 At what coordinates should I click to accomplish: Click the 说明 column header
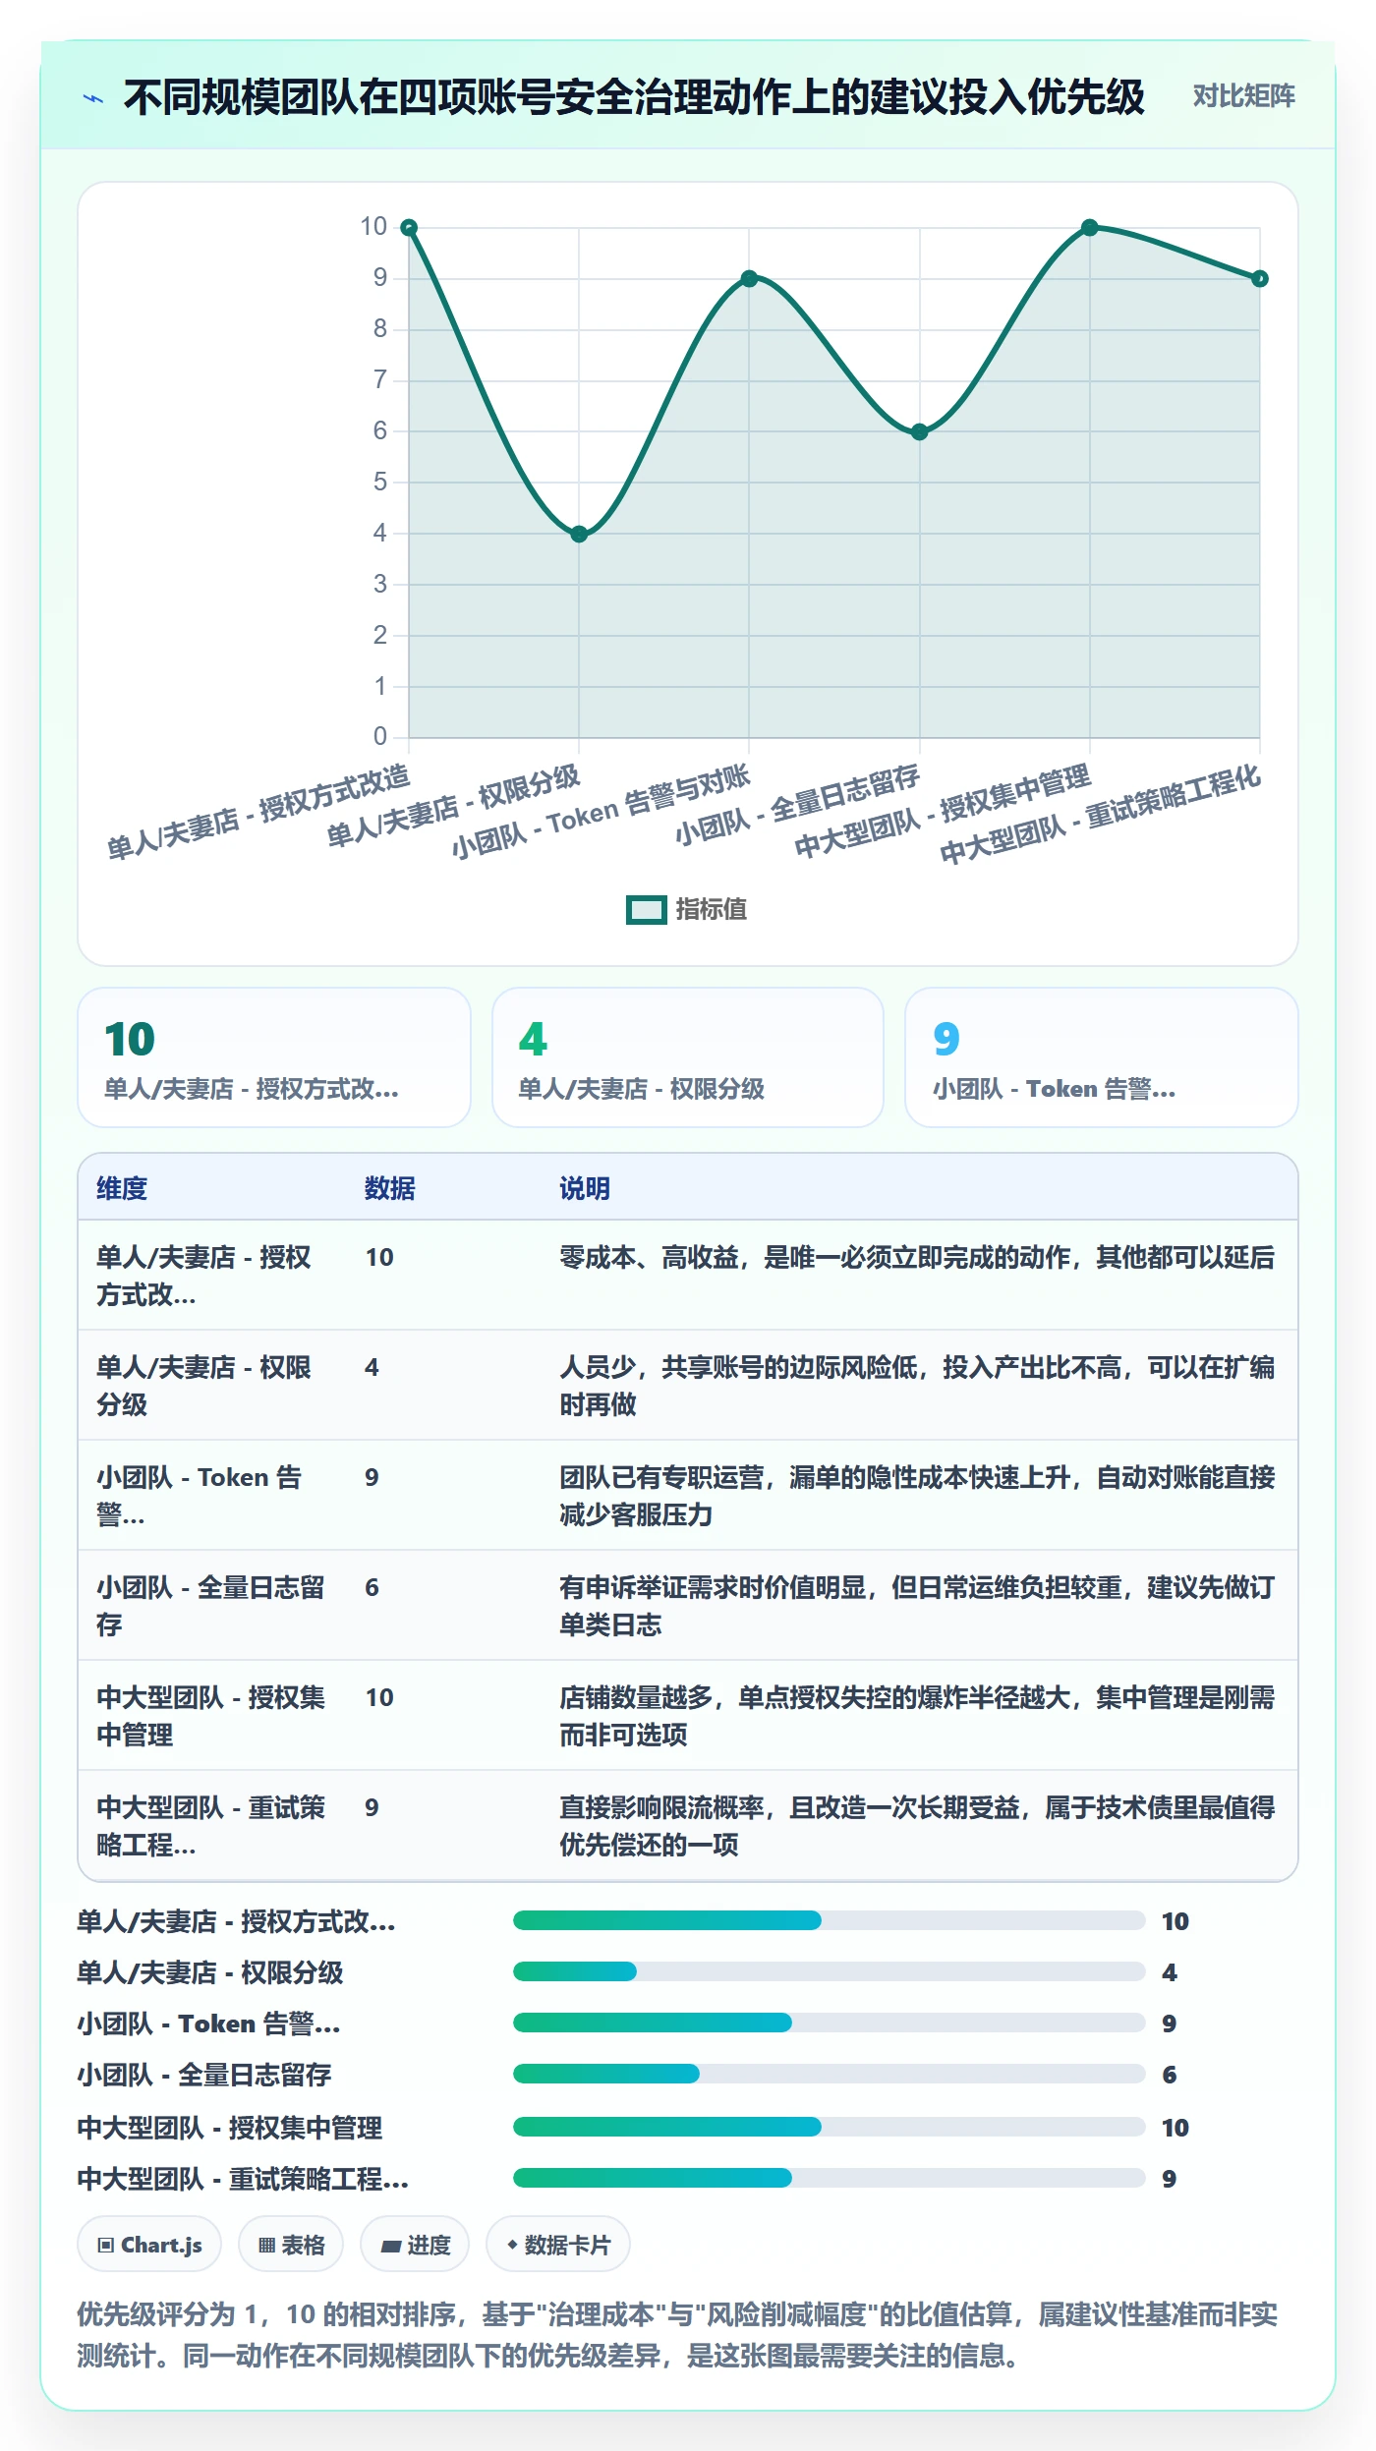[585, 1188]
